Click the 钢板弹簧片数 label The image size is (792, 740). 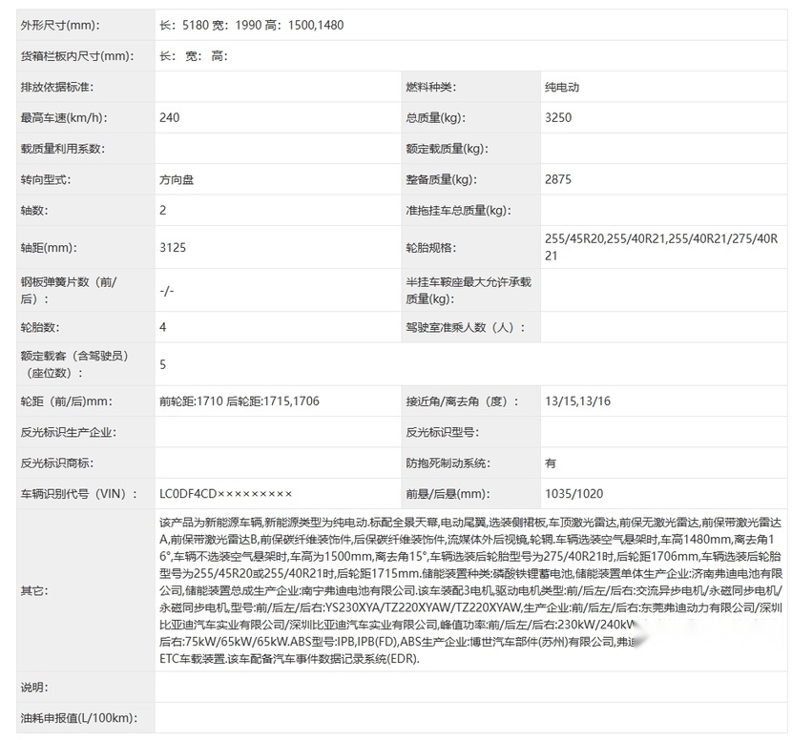[68, 290]
